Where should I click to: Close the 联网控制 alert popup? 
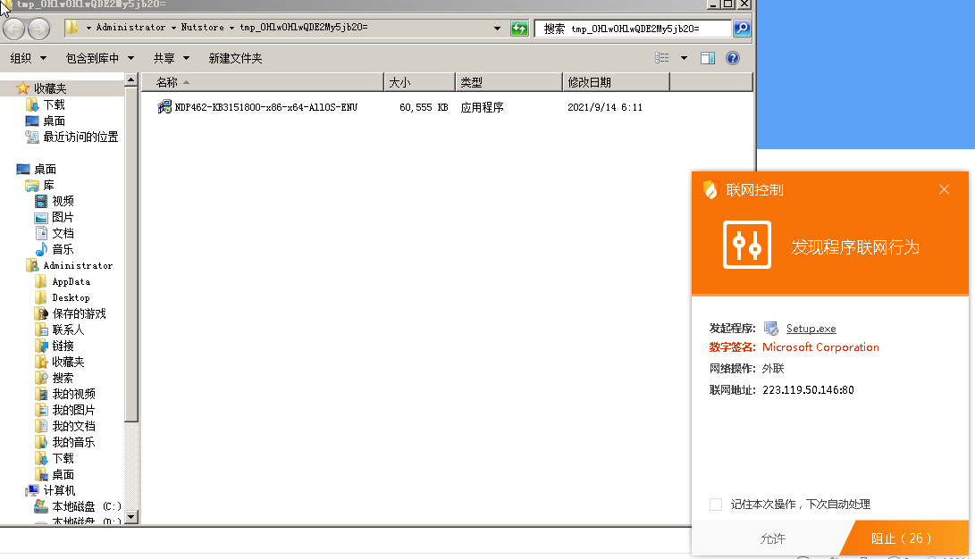coord(944,189)
